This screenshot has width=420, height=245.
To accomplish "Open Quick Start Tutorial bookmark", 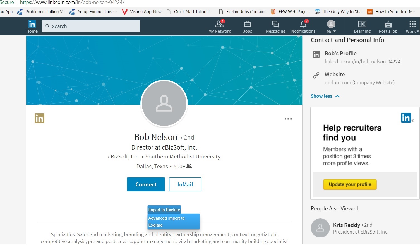I will tap(189, 12).
